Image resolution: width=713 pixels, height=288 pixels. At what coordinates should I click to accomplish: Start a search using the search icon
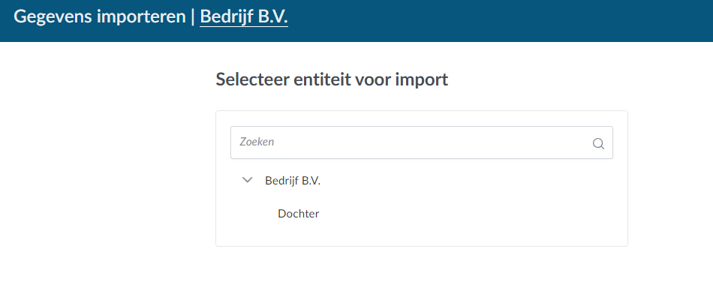[598, 143]
